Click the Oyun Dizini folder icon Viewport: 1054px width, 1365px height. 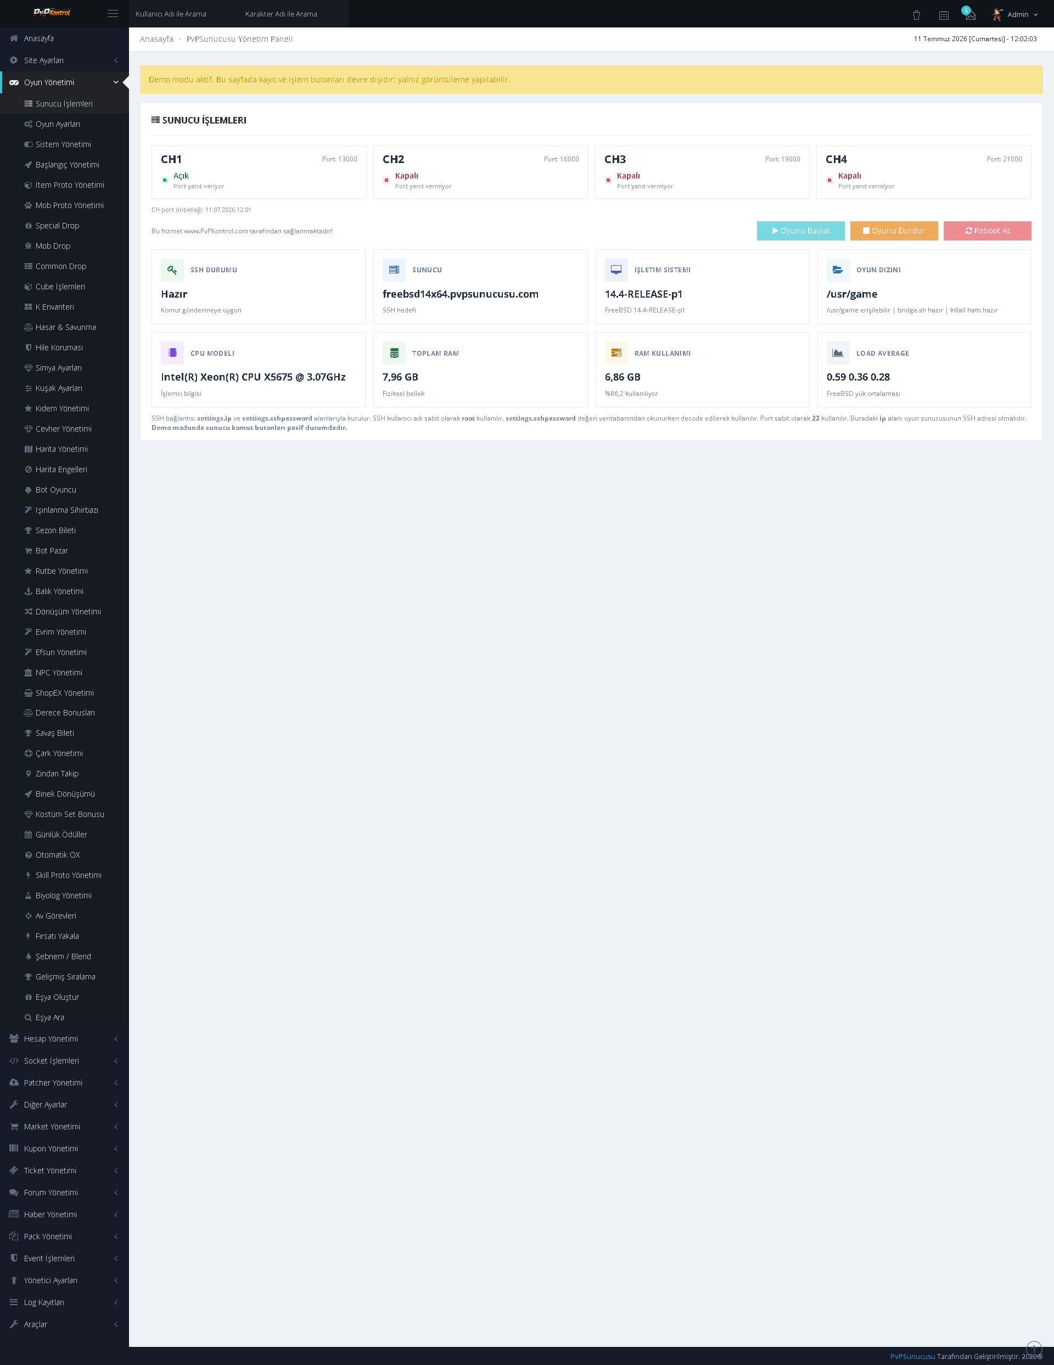click(x=838, y=270)
